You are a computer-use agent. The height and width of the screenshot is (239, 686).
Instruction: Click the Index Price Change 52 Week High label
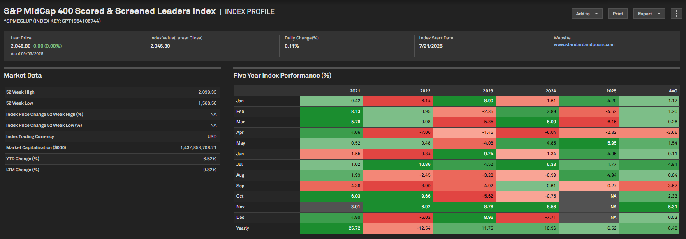coord(44,115)
